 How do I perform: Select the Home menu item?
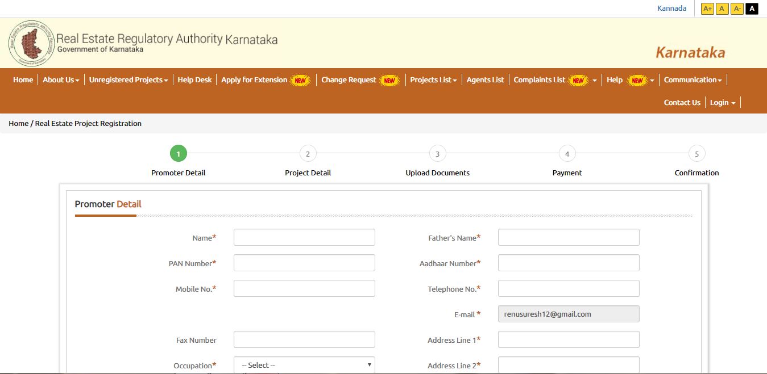click(x=22, y=79)
